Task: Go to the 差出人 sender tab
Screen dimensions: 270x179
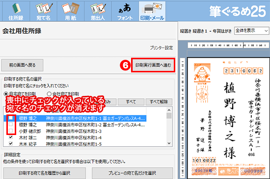Action: tap(98, 11)
